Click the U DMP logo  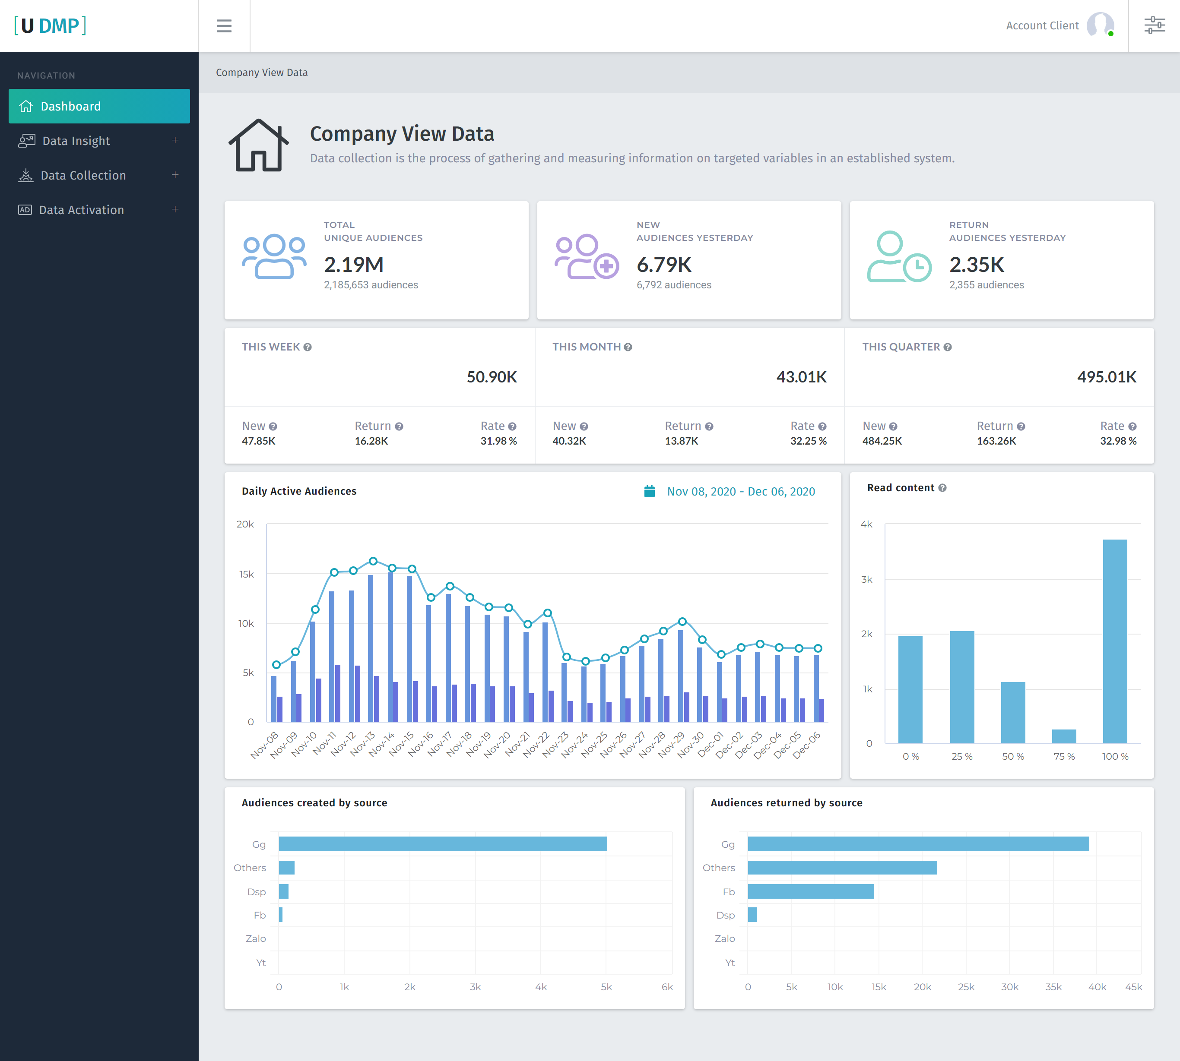(x=50, y=25)
